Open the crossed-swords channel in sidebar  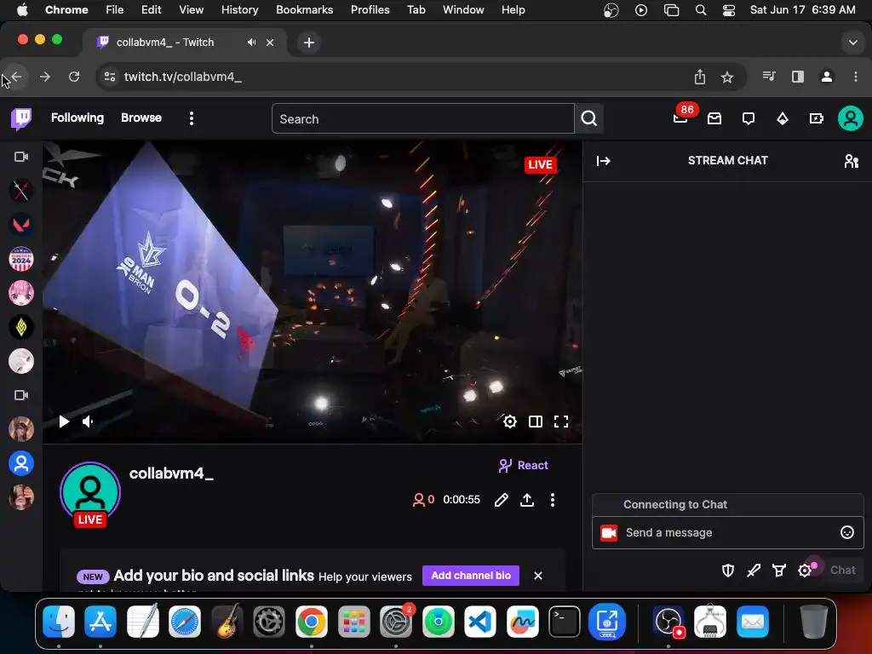coord(21,191)
